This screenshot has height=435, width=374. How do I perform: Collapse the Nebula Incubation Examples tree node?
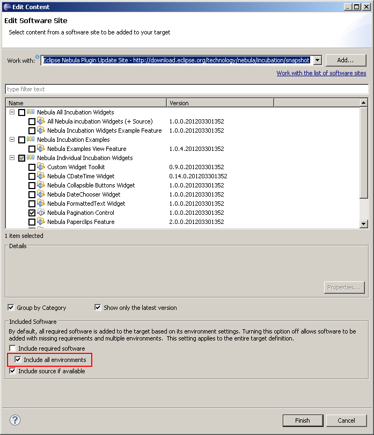pyautogui.click(x=12, y=140)
